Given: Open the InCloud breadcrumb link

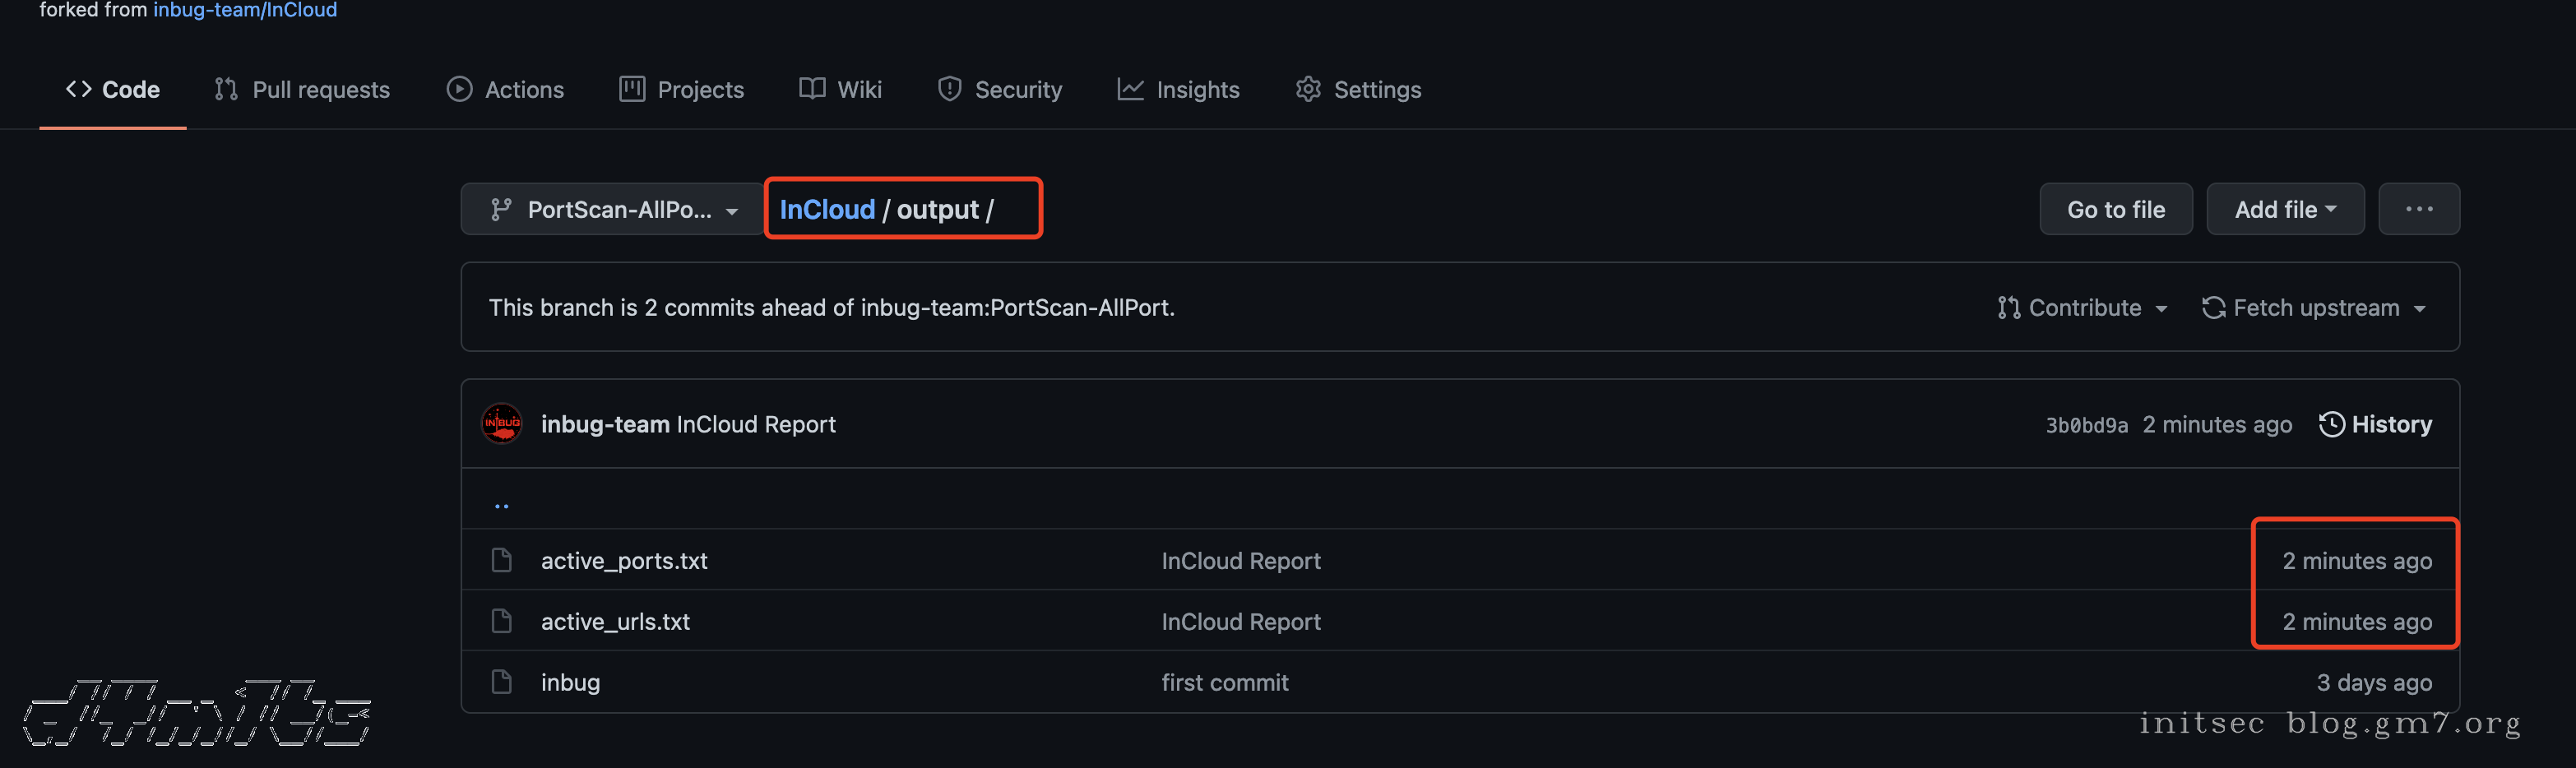Looking at the screenshot, I should tap(827, 209).
